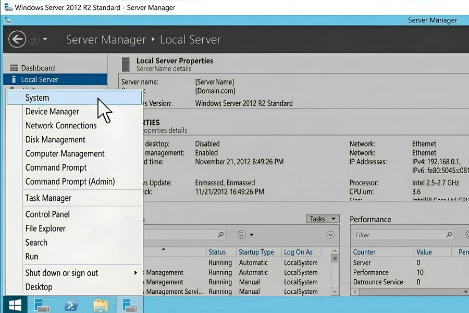
Task: Open Device Manager from the menu
Action: 52,112
